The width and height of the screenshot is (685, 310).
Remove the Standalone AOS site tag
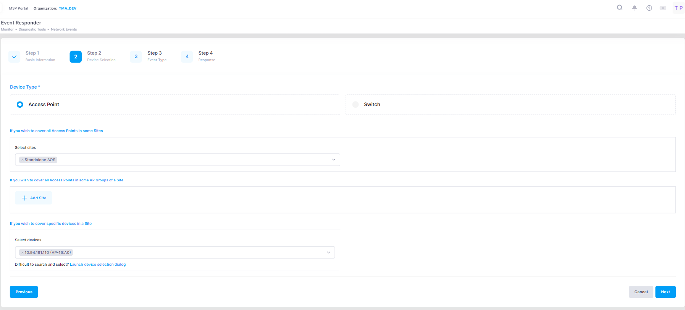pyautogui.click(x=23, y=160)
